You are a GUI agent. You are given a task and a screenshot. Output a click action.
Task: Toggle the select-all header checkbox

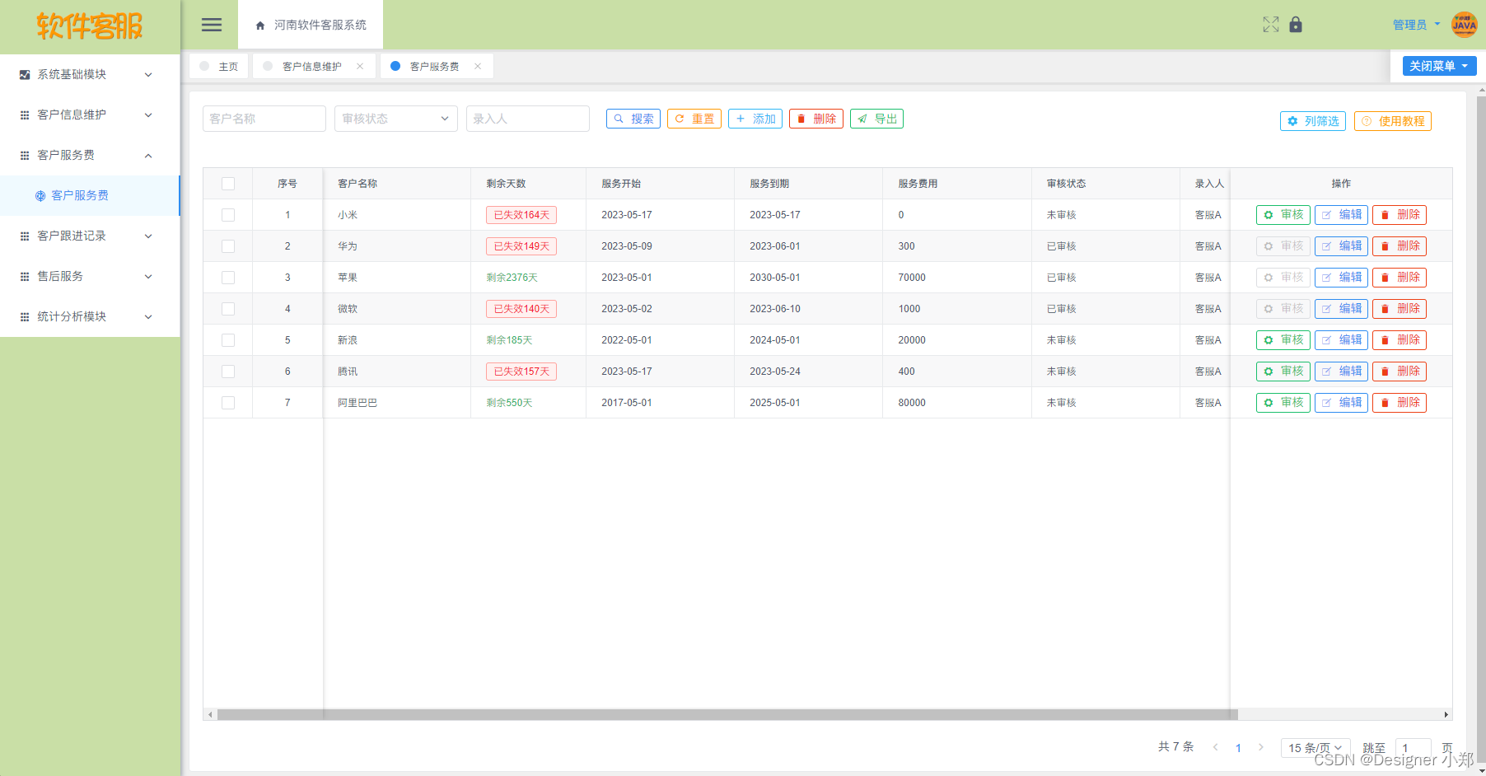[228, 184]
